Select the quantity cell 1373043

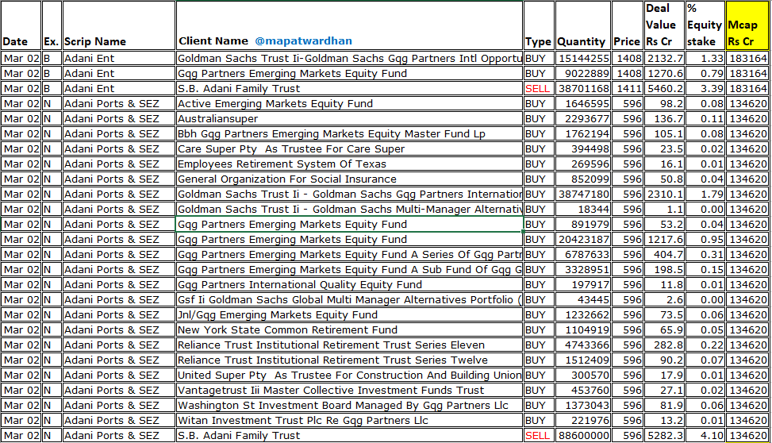583,406
